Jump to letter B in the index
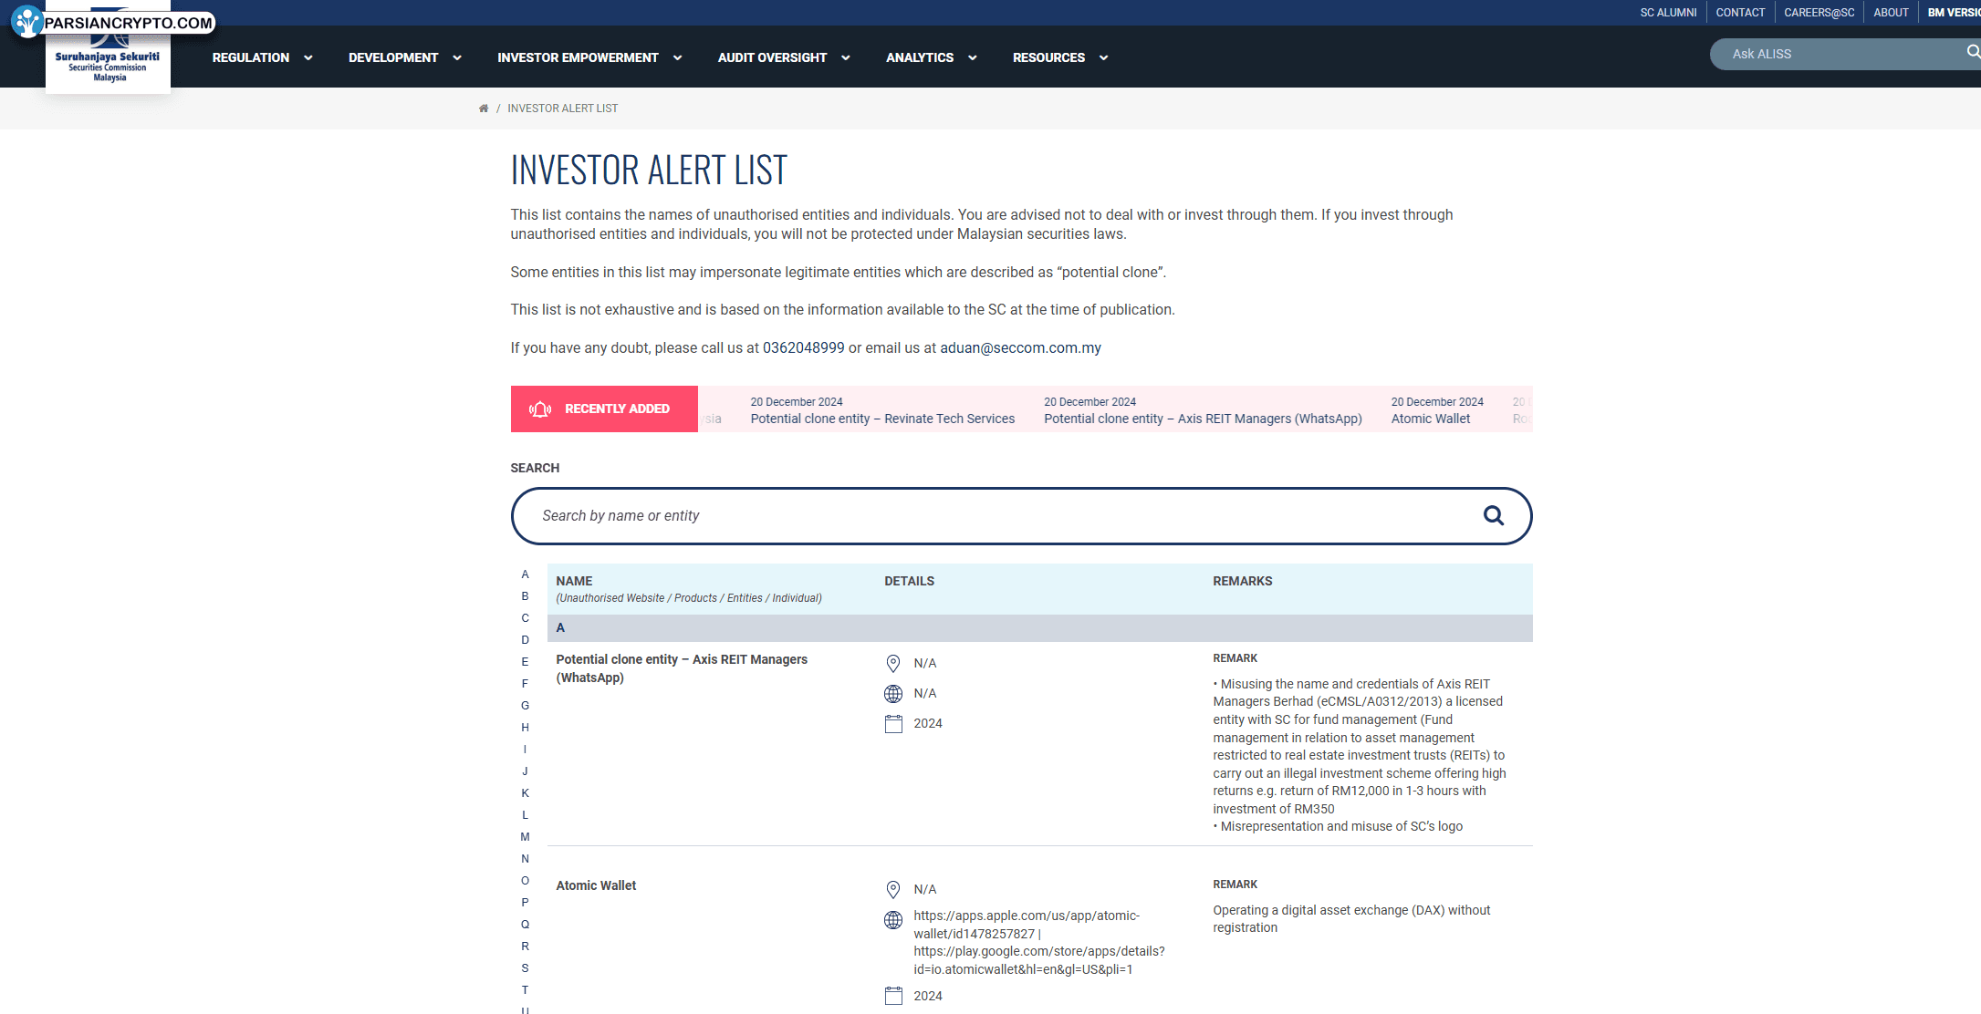Viewport: 1981px width, 1014px height. pyautogui.click(x=525, y=596)
